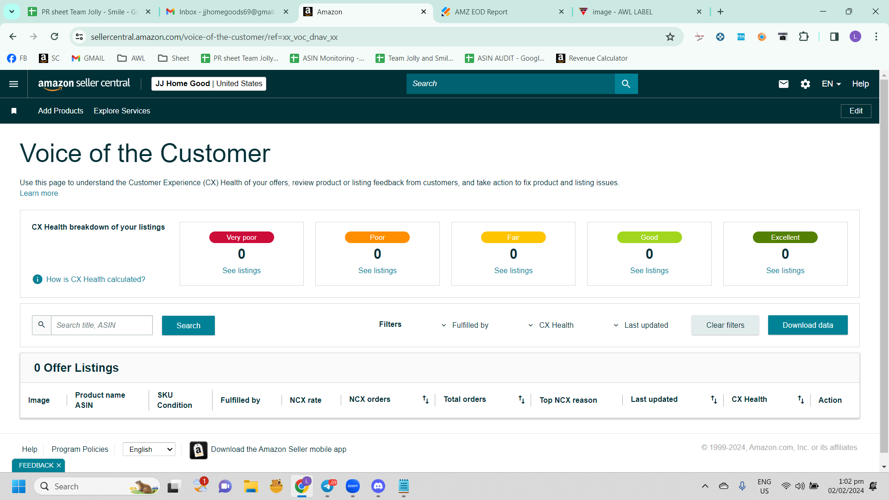This screenshot has width=889, height=500.
Task: Open the EN language dropdown
Action: coord(831,84)
